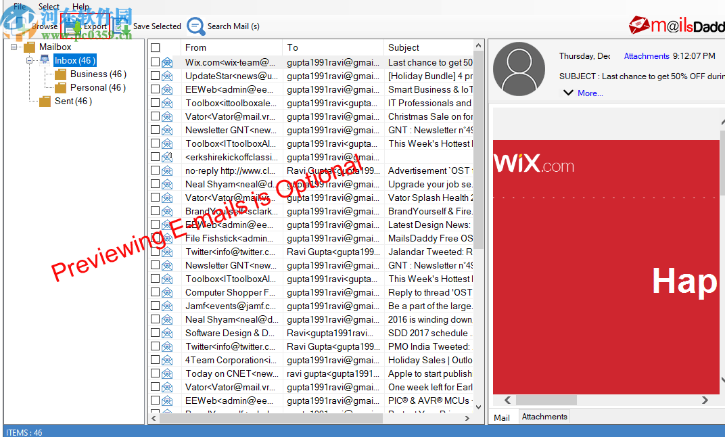
Task: Open the Browse tool in the toolbar
Action: tap(32, 26)
